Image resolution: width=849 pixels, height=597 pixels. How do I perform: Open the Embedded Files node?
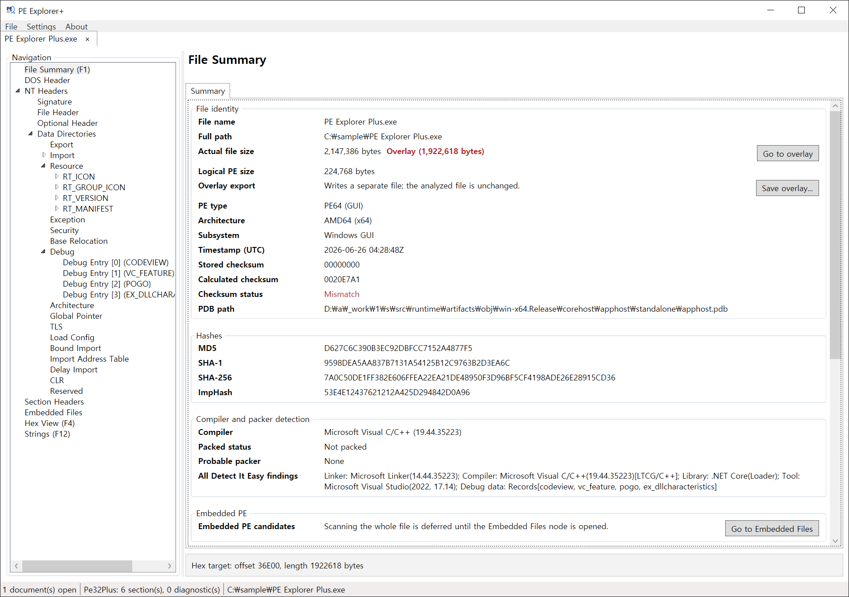coord(53,413)
